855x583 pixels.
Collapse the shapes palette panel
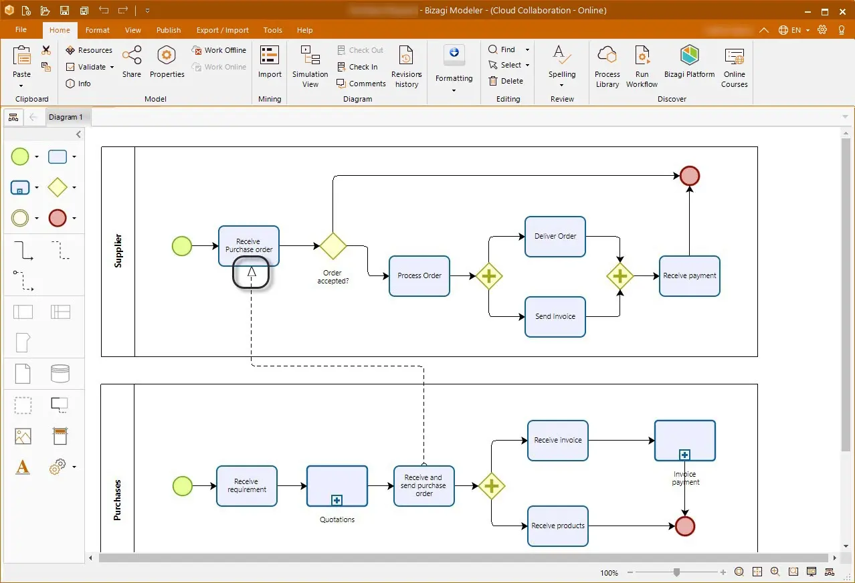coord(78,135)
